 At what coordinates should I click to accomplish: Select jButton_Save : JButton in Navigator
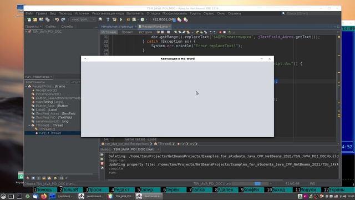52,106
